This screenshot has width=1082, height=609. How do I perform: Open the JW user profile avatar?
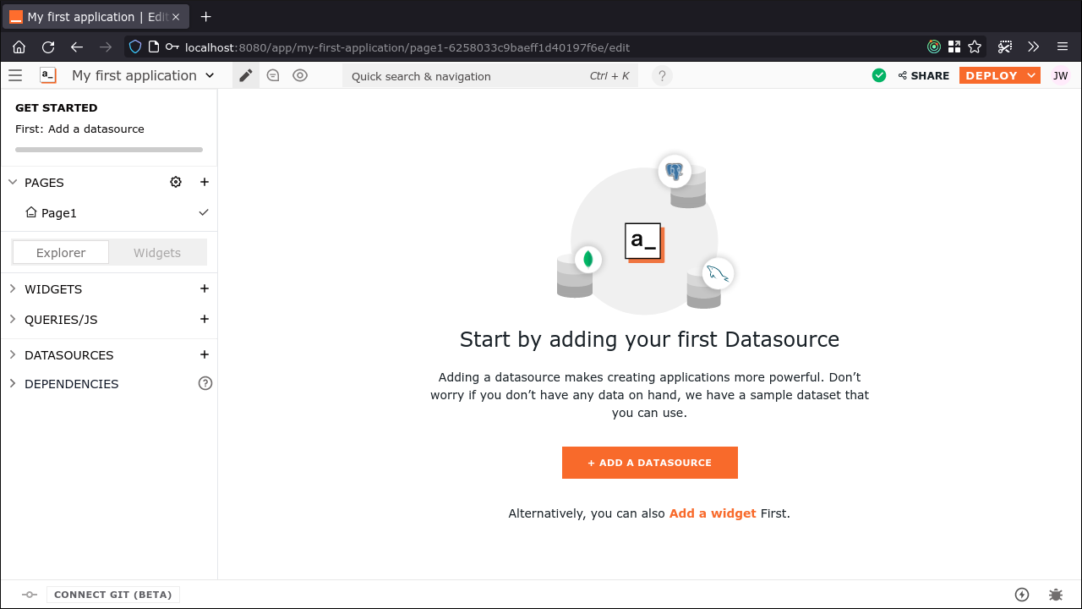[1060, 75]
